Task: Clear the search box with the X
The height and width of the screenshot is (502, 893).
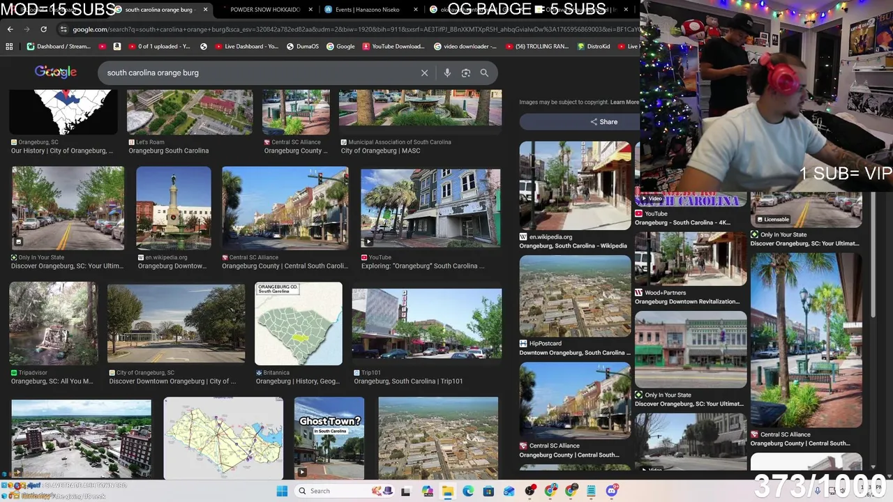Action: point(424,73)
